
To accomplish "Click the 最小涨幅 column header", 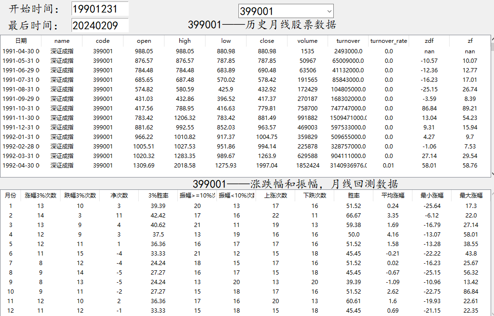I will (432, 196).
